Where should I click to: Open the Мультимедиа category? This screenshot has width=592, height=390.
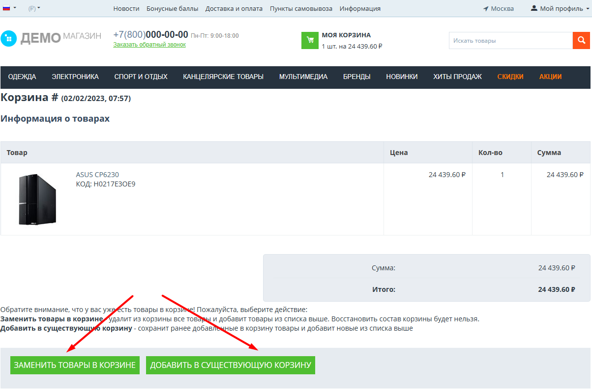303,77
